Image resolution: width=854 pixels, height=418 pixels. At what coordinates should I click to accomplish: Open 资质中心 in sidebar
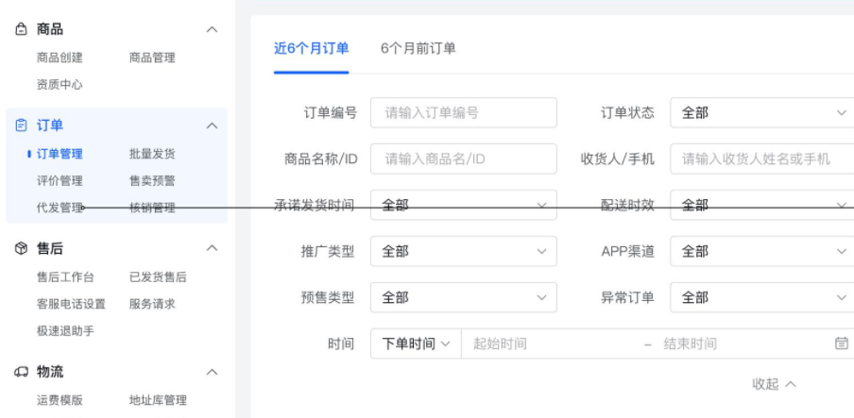pos(60,85)
